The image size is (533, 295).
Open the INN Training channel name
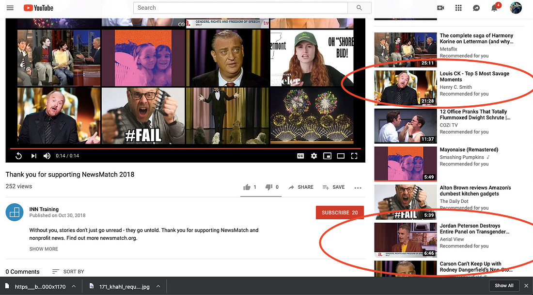(44, 209)
